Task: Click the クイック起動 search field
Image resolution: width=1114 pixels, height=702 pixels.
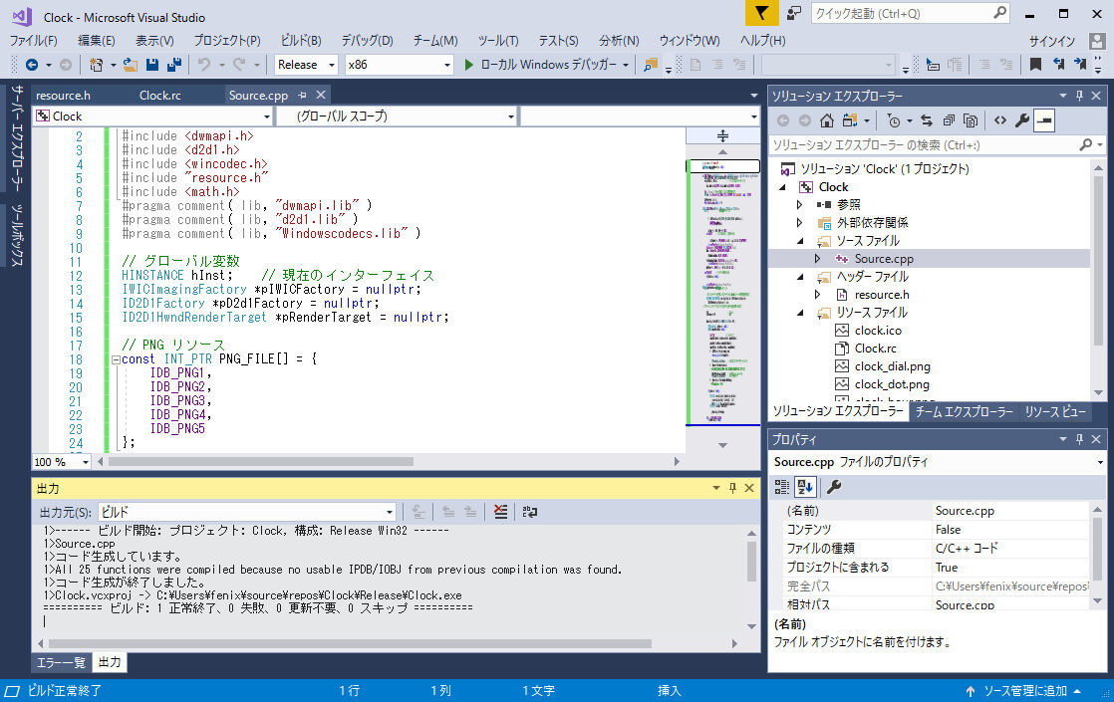Action: (x=903, y=13)
